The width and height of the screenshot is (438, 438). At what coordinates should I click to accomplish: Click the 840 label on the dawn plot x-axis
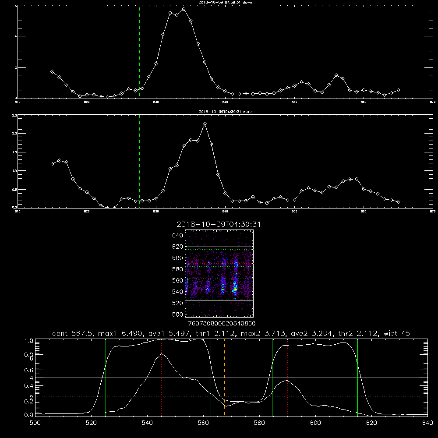pos(225,102)
